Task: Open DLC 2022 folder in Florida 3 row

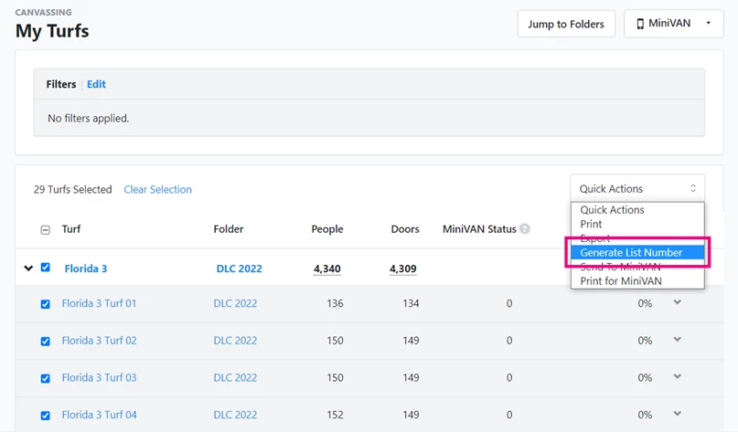Action: [x=239, y=269]
